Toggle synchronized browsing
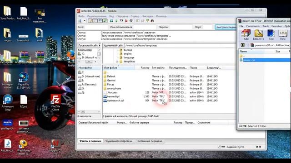Image resolution: width=291 pixels, height=163 pixels. 147,21
